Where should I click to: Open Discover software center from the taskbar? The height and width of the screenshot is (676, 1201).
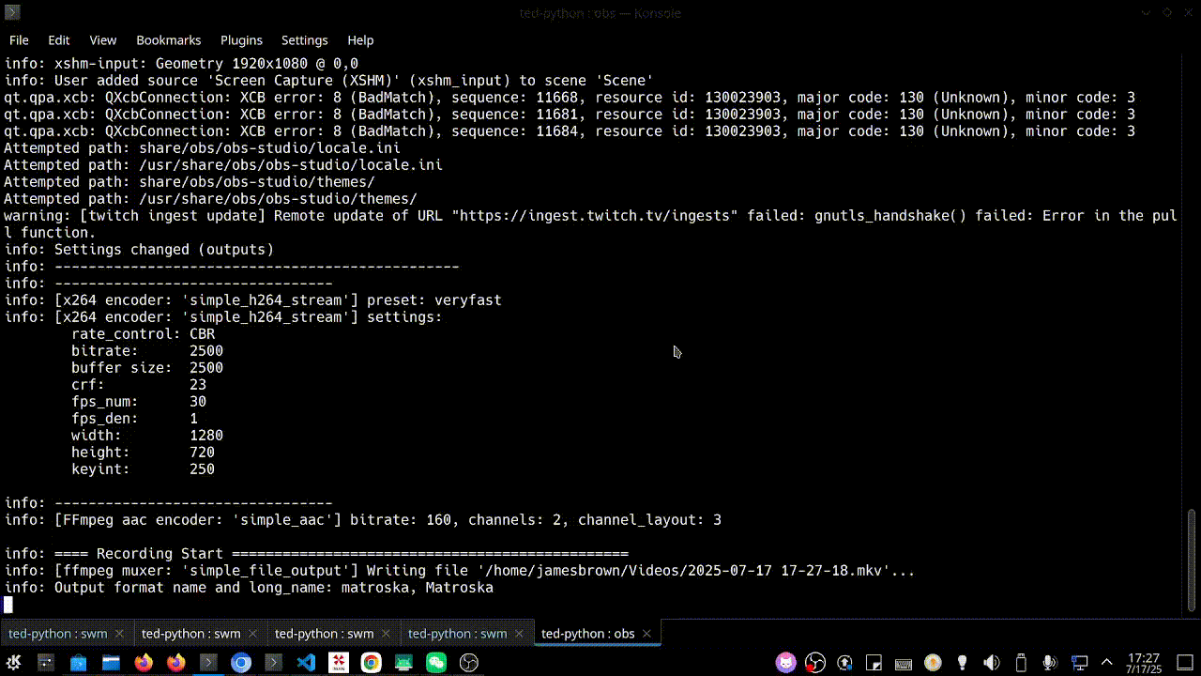[78, 662]
